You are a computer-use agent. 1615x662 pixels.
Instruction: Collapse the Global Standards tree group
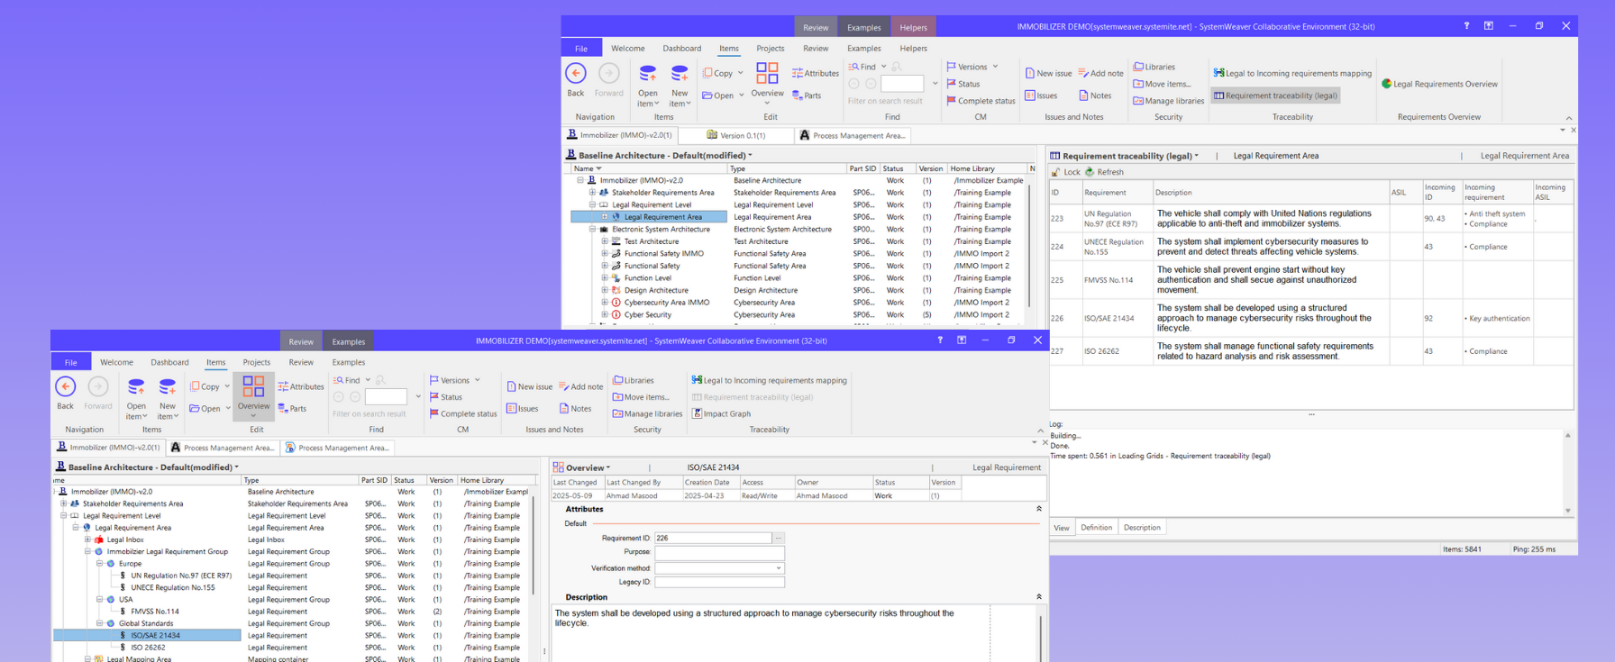pos(100,623)
